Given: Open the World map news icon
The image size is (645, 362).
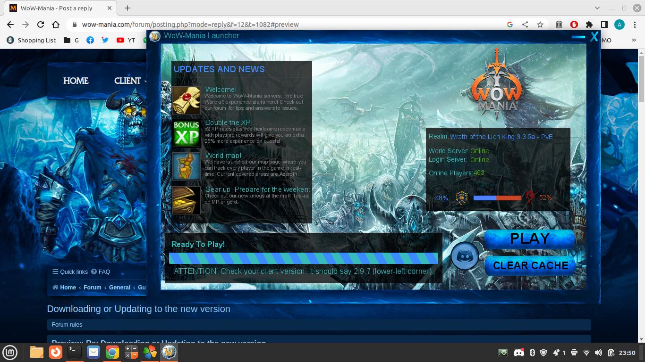Looking at the screenshot, I should tap(187, 166).
